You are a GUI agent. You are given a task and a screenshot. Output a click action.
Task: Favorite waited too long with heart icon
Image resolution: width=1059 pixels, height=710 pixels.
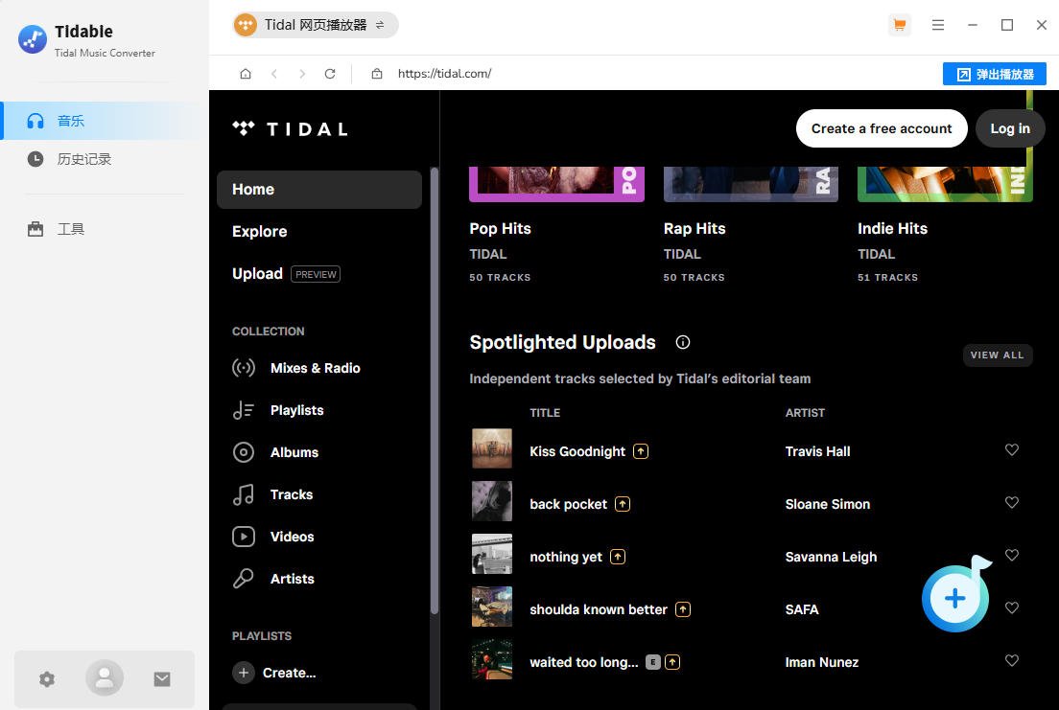(1012, 661)
